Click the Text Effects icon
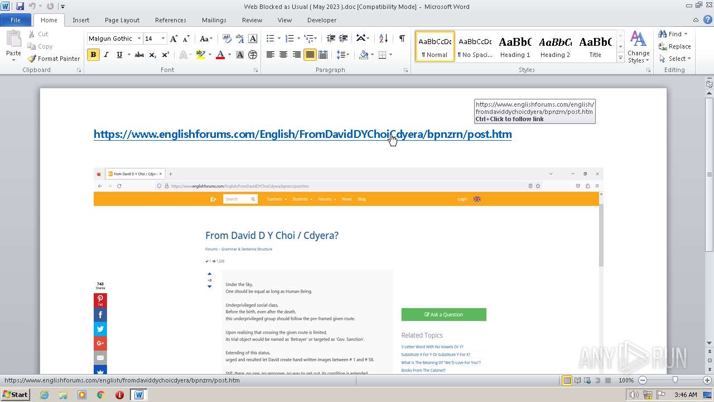The height and width of the screenshot is (402, 714). click(183, 55)
